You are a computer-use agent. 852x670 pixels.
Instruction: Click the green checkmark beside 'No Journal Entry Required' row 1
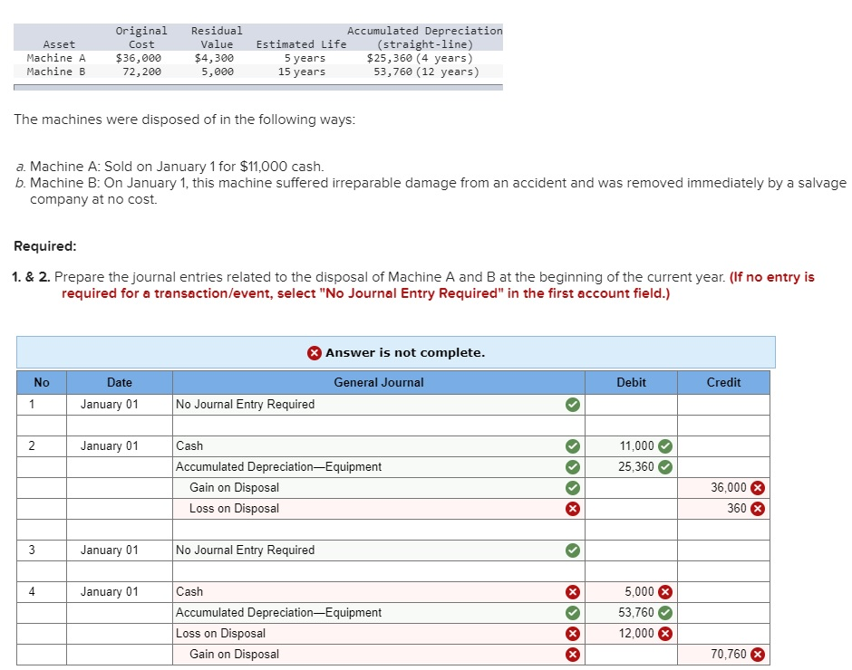[572, 404]
